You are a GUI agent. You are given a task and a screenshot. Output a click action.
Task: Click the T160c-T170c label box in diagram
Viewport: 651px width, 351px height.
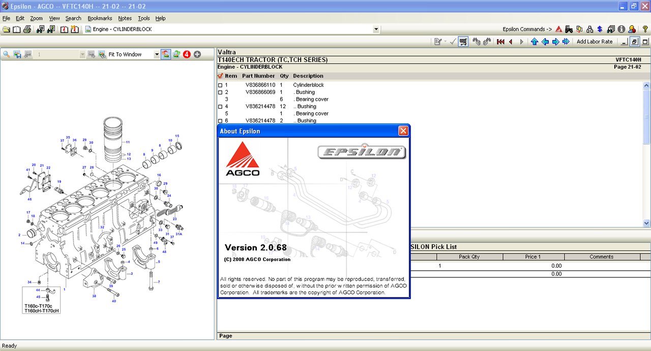point(41,300)
